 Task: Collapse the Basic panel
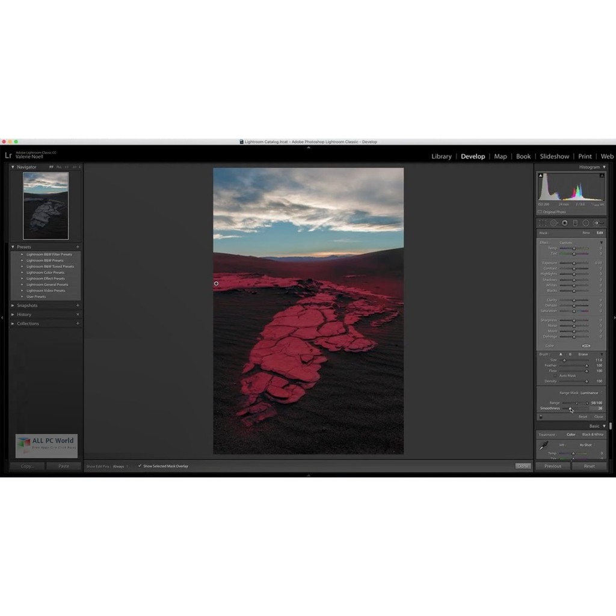pyautogui.click(x=604, y=426)
